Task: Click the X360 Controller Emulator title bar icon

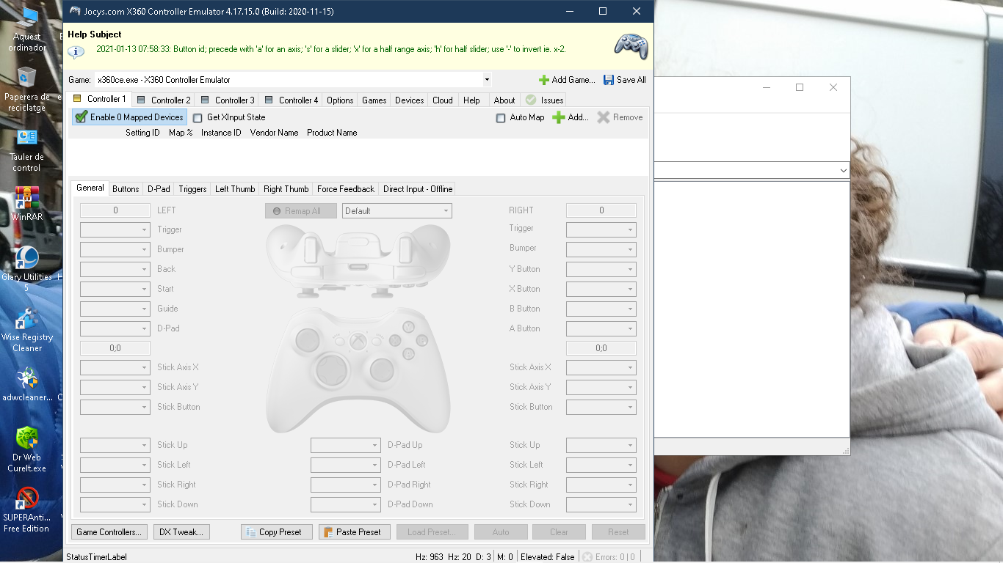Action: [76, 11]
